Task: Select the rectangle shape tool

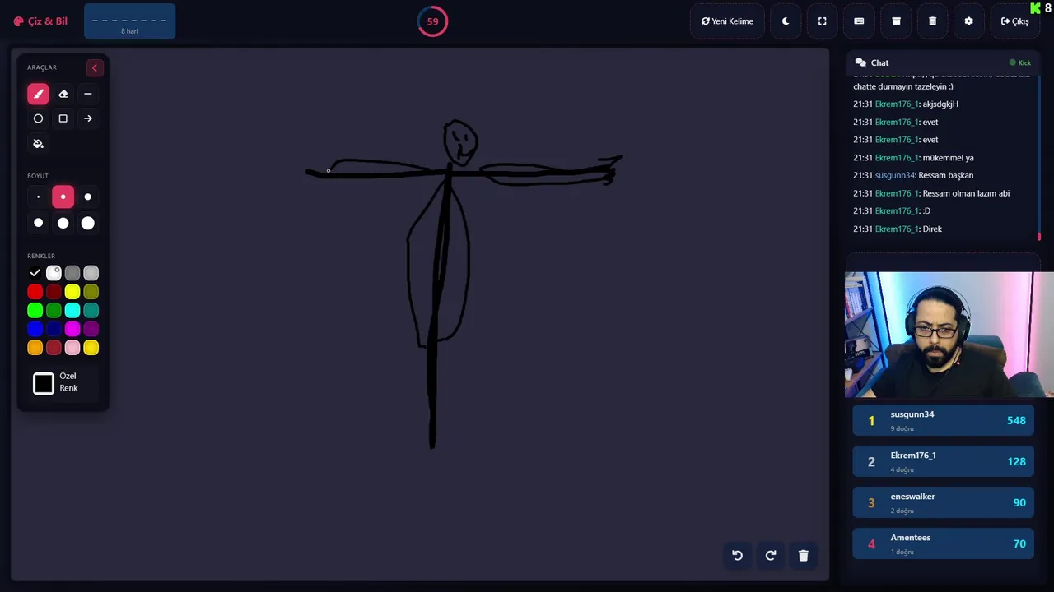Action: coord(63,118)
